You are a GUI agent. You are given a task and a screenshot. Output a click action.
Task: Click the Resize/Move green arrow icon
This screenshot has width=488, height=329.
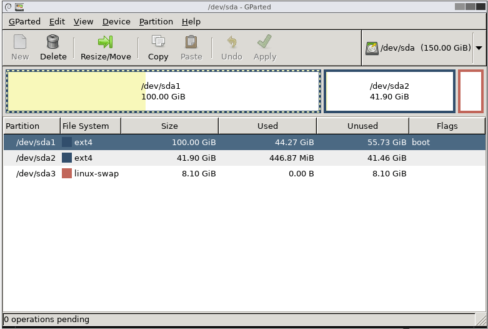coord(106,42)
